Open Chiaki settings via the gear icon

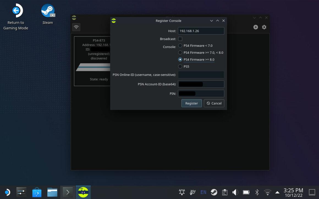click(x=264, y=27)
